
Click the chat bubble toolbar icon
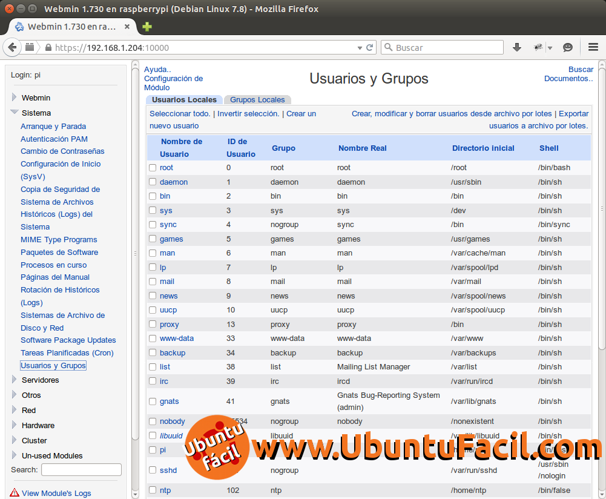567,48
